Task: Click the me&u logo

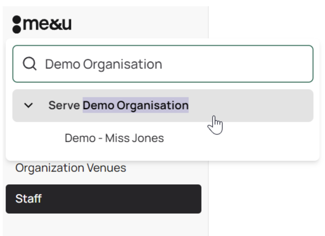Action: pos(42,24)
